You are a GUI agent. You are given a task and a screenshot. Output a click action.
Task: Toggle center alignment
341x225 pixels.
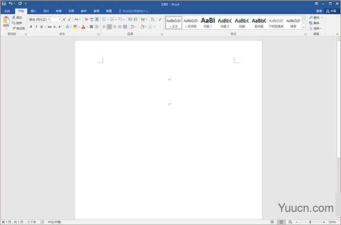point(109,27)
